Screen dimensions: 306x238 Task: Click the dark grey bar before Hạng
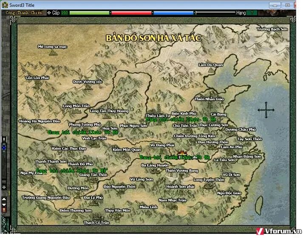pyautogui.click(x=215, y=13)
